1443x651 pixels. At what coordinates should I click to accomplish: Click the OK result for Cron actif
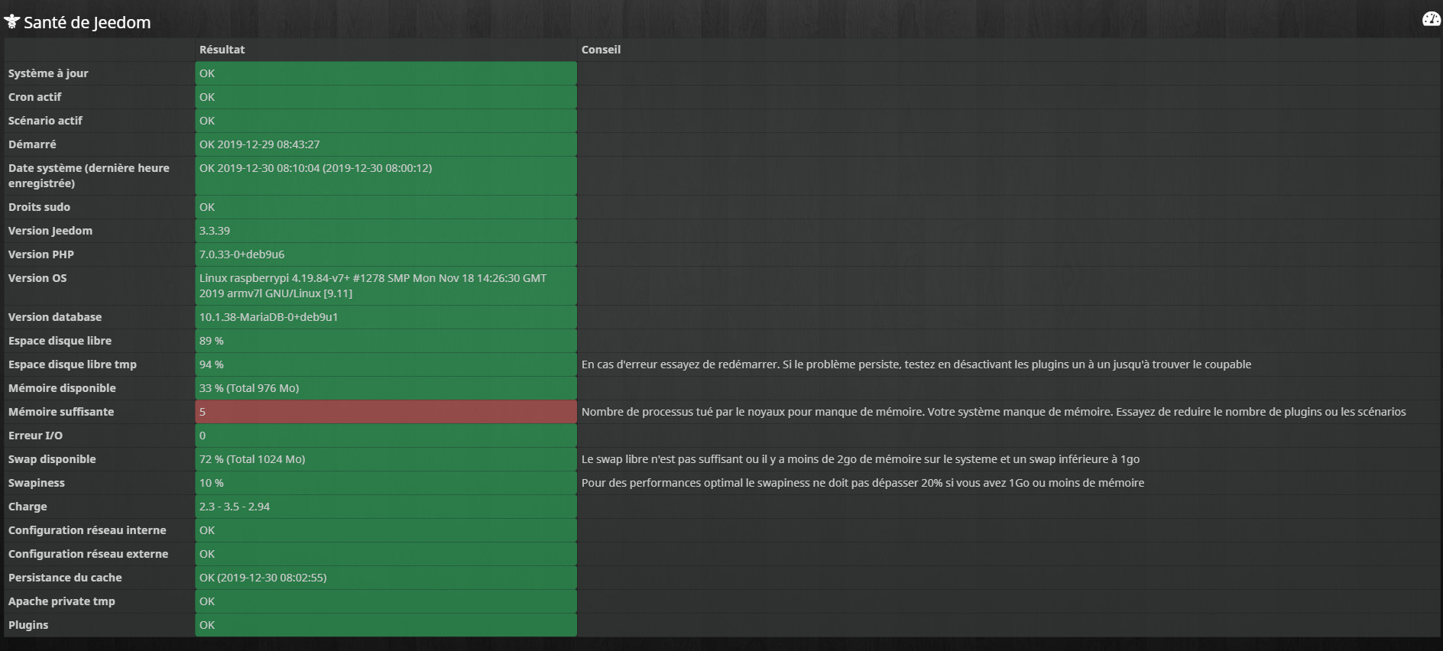tap(386, 97)
